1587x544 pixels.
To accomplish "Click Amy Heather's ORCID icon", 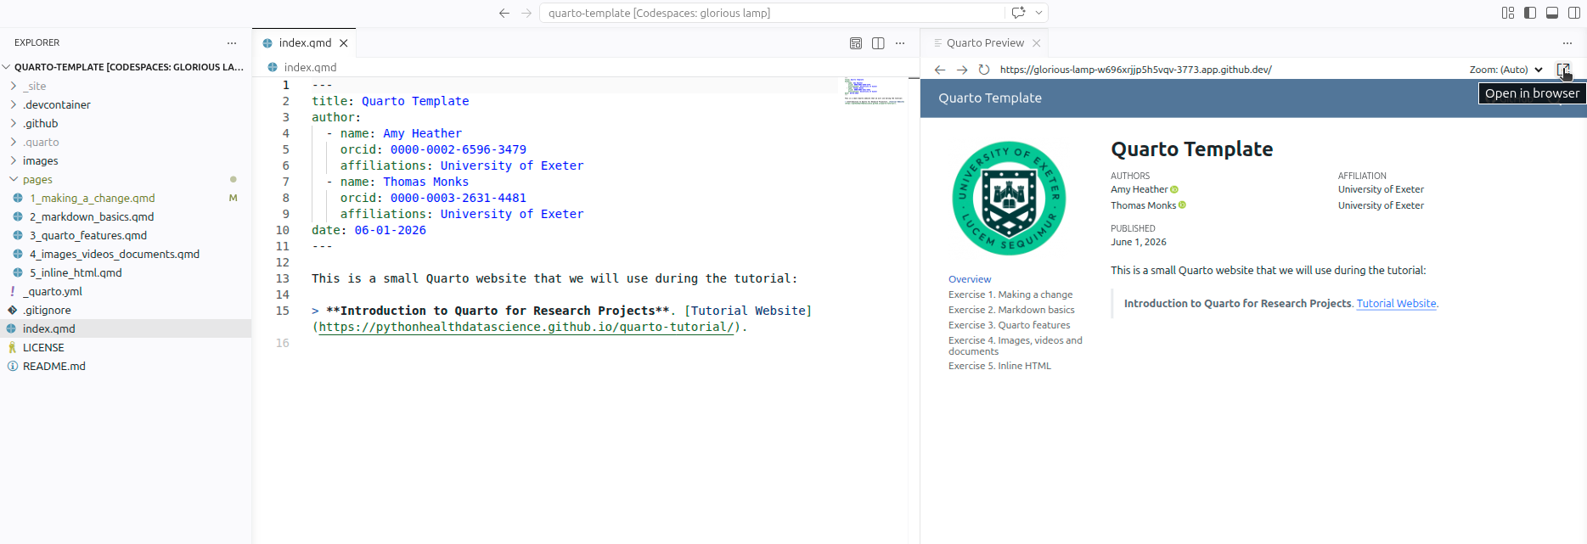I will pyautogui.click(x=1174, y=189).
